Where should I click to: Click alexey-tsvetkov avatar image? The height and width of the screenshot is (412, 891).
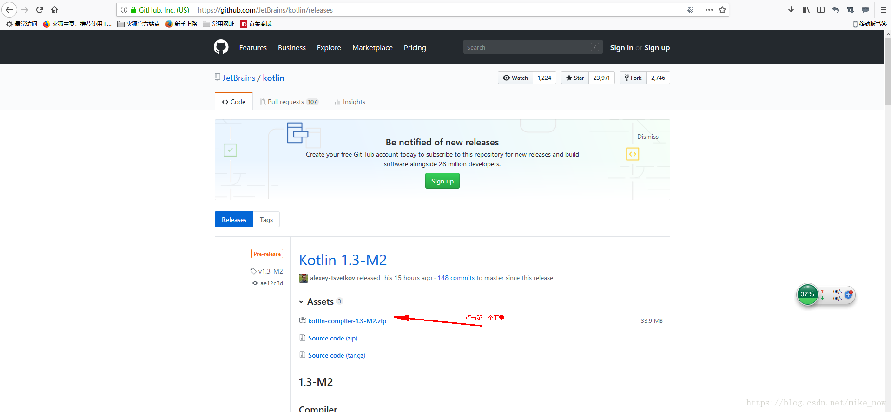click(x=304, y=278)
